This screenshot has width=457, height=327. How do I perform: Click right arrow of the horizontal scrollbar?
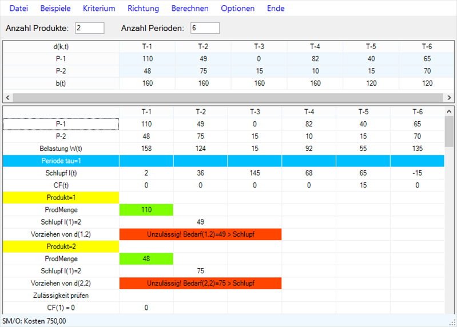click(449, 97)
